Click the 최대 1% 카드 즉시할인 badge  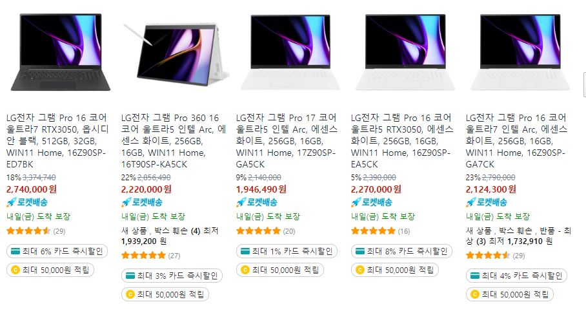click(x=287, y=251)
